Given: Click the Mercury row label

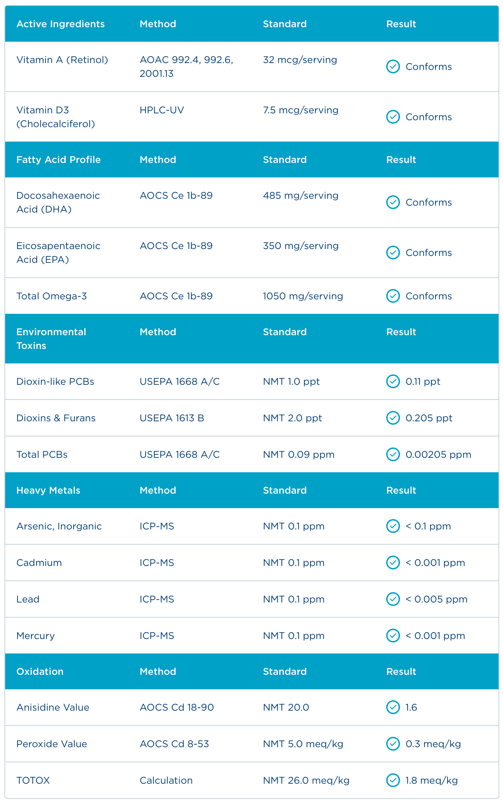Looking at the screenshot, I should (x=35, y=636).
